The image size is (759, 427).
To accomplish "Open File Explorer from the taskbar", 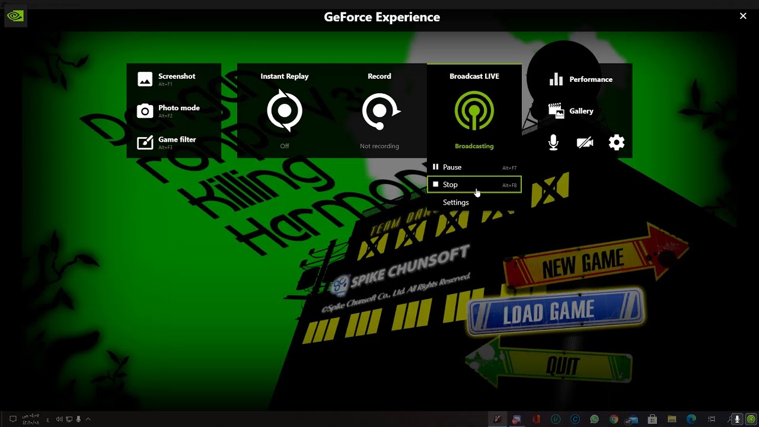I will click(x=672, y=419).
